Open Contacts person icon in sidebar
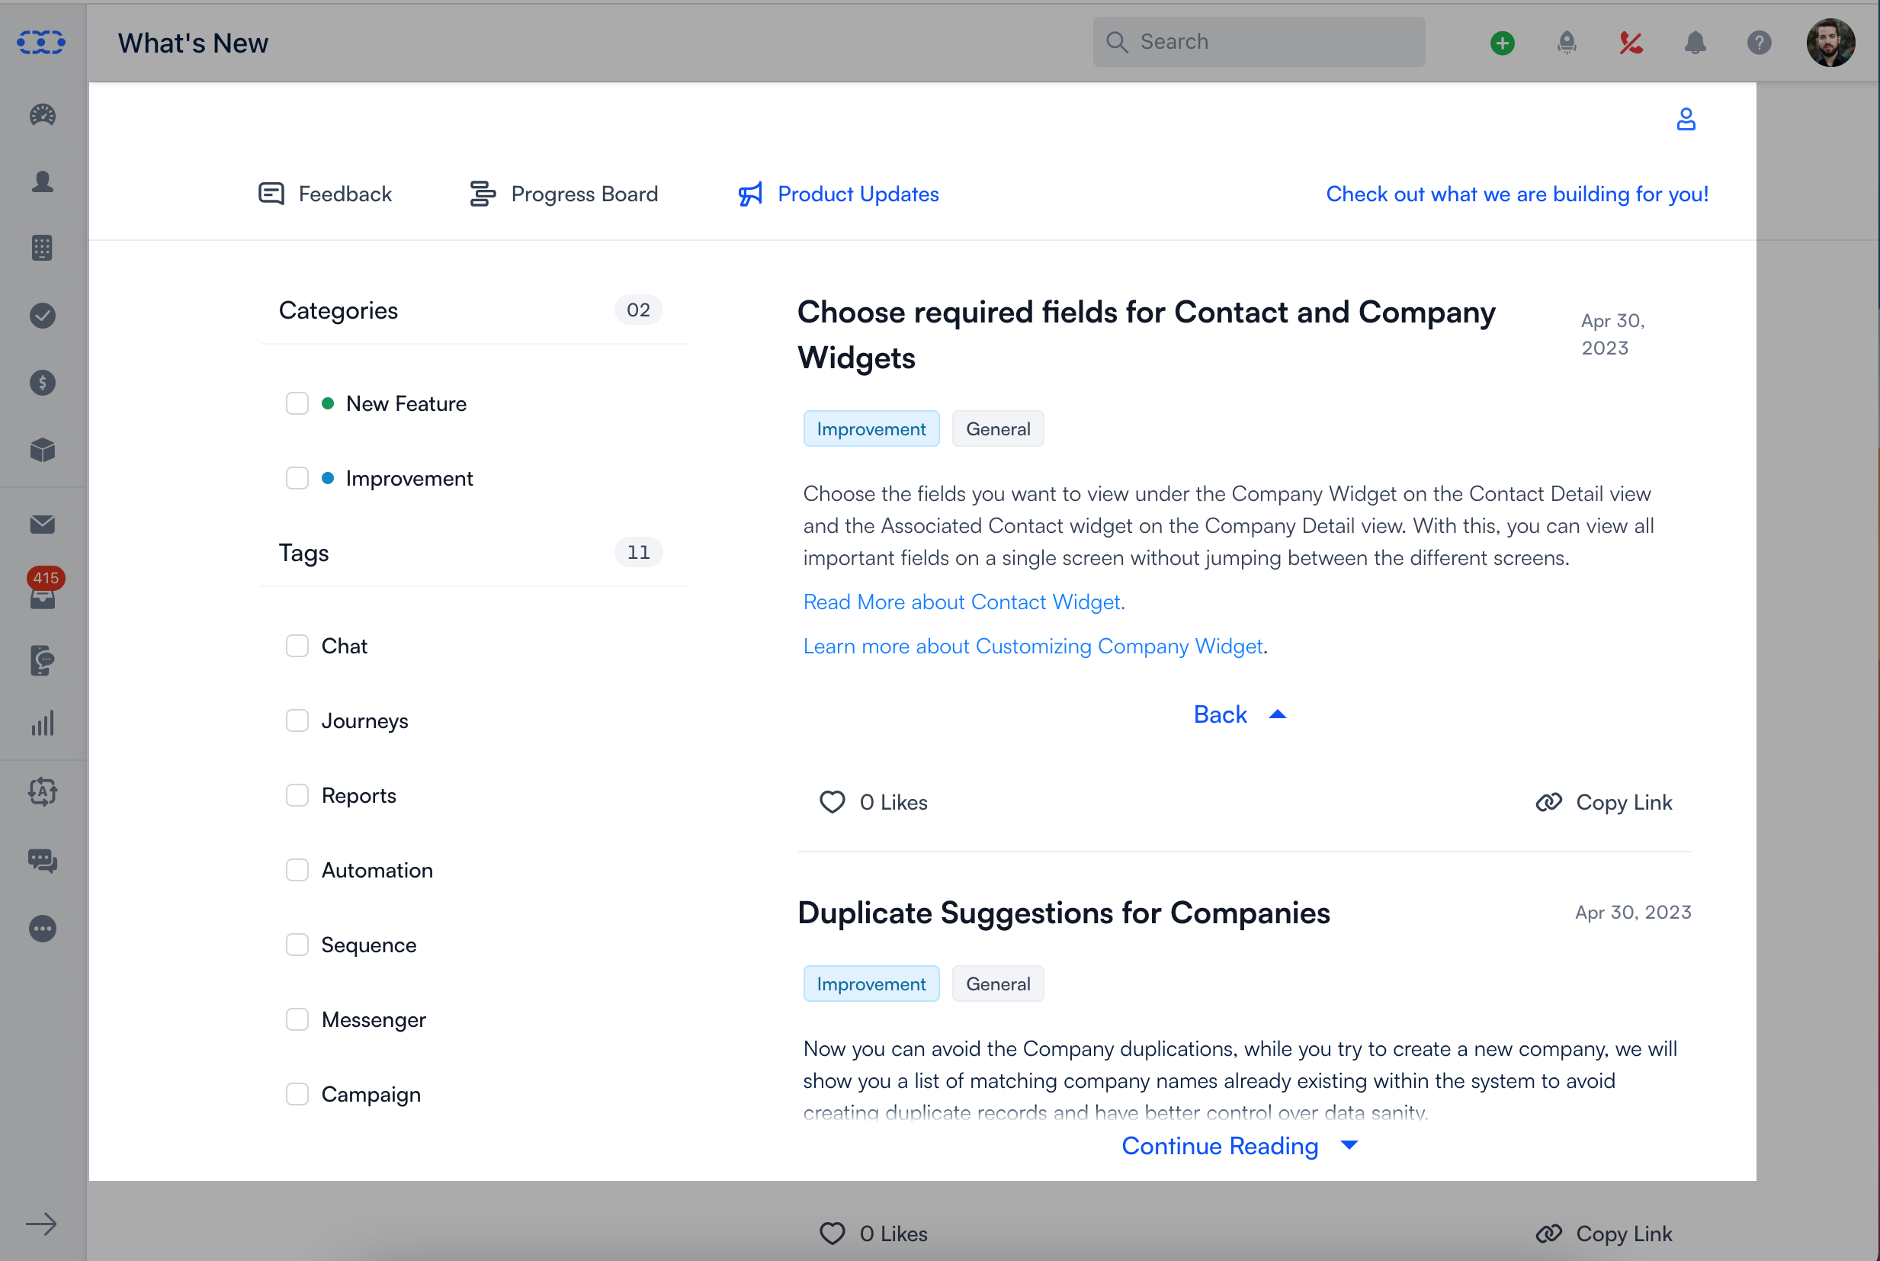The image size is (1880, 1261). 43,181
